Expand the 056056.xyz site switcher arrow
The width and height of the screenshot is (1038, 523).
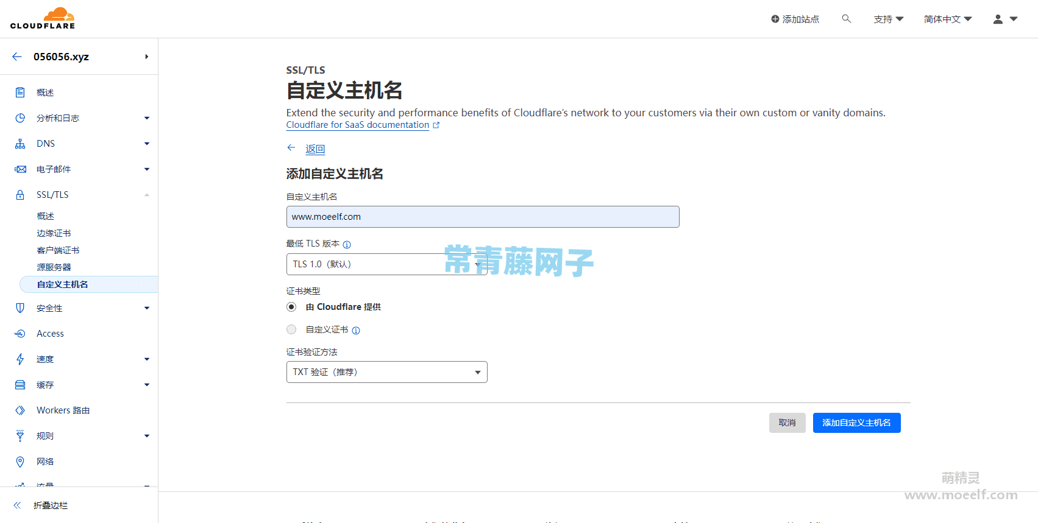(146, 57)
